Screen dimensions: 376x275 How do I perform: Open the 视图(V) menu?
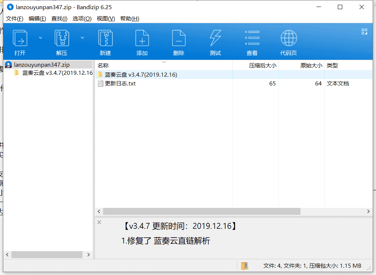pyautogui.click(x=106, y=18)
